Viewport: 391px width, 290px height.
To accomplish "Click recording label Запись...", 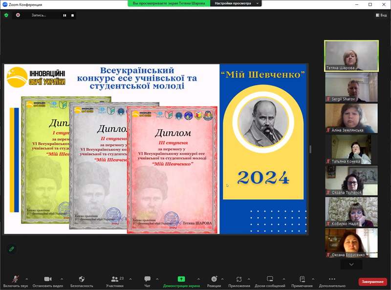I will [x=39, y=15].
